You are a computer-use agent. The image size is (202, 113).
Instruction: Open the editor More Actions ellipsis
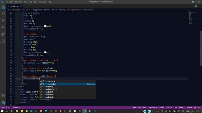pyautogui.click(x=199, y=6)
